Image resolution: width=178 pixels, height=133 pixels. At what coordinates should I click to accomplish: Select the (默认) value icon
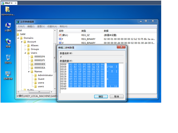(x=60, y=35)
